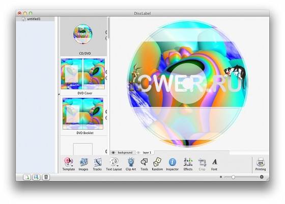Select the DVD Booklet thumbnail
This screenshot has height=204, width=285.
(x=83, y=114)
